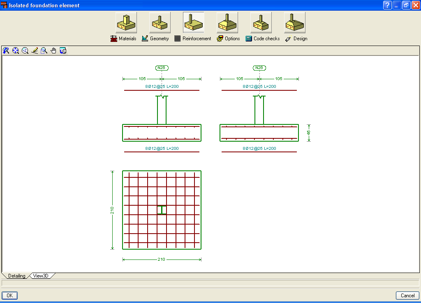Screen dimensions: 421x303
Task: Select the fifth footing type icon
Action: tap(261, 23)
